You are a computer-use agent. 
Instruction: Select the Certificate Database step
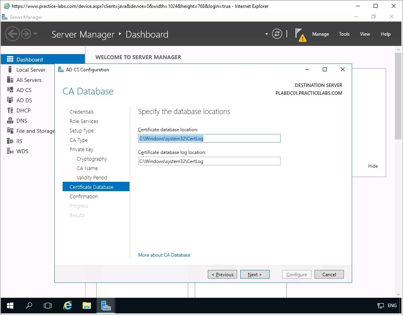[96, 187]
